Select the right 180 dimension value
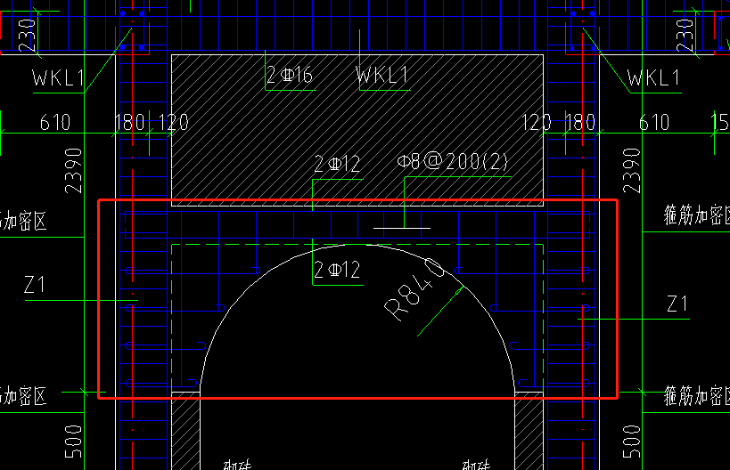This screenshot has height=470, width=730. click(580, 122)
